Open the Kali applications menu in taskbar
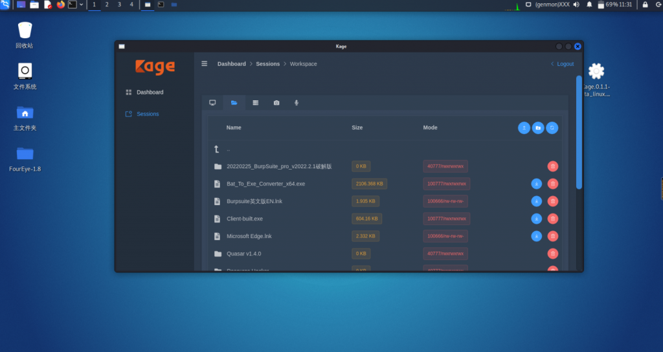 (5, 5)
